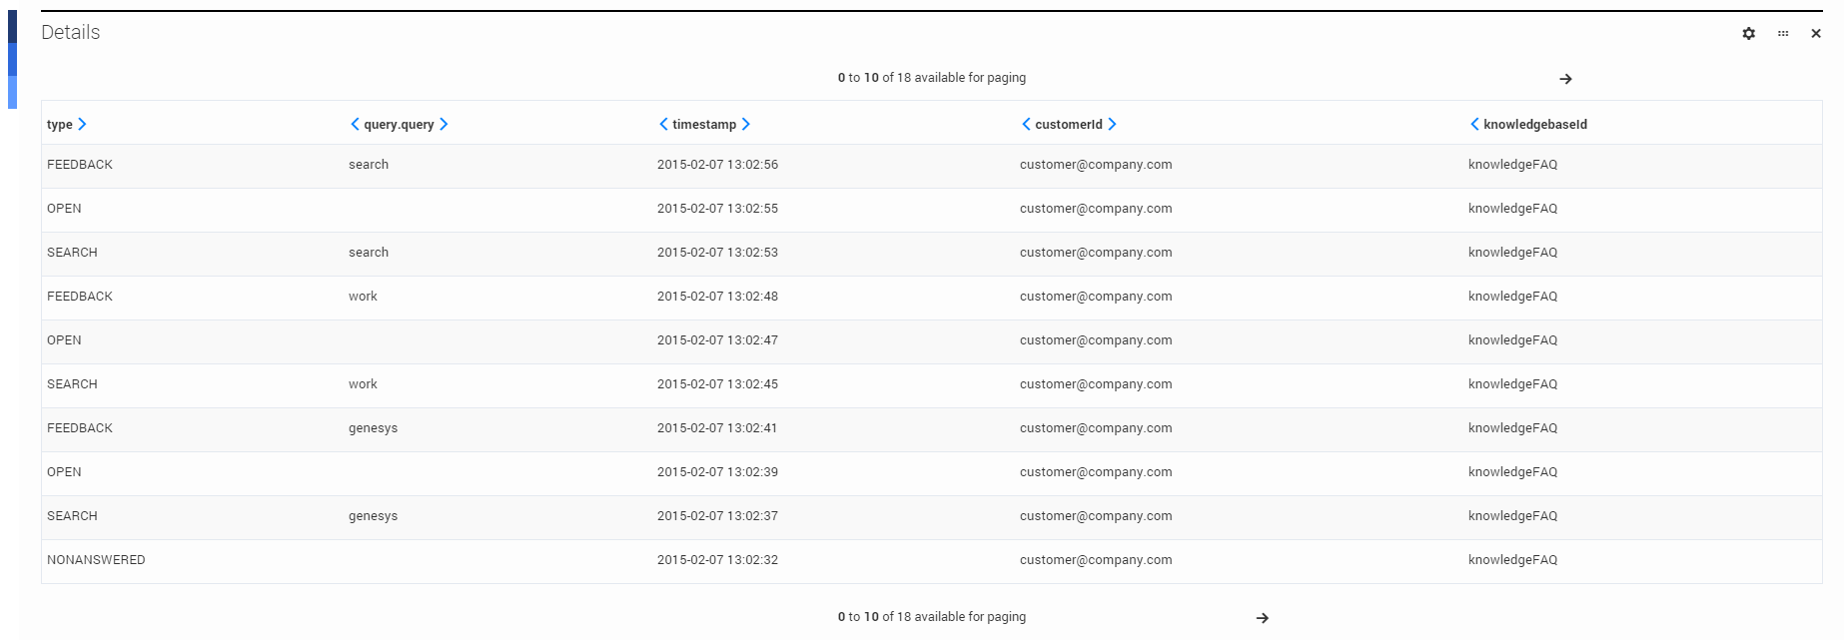Image resolution: width=1844 pixels, height=640 pixels.
Task: Click the dark navy color bar
Action: [x=12, y=27]
